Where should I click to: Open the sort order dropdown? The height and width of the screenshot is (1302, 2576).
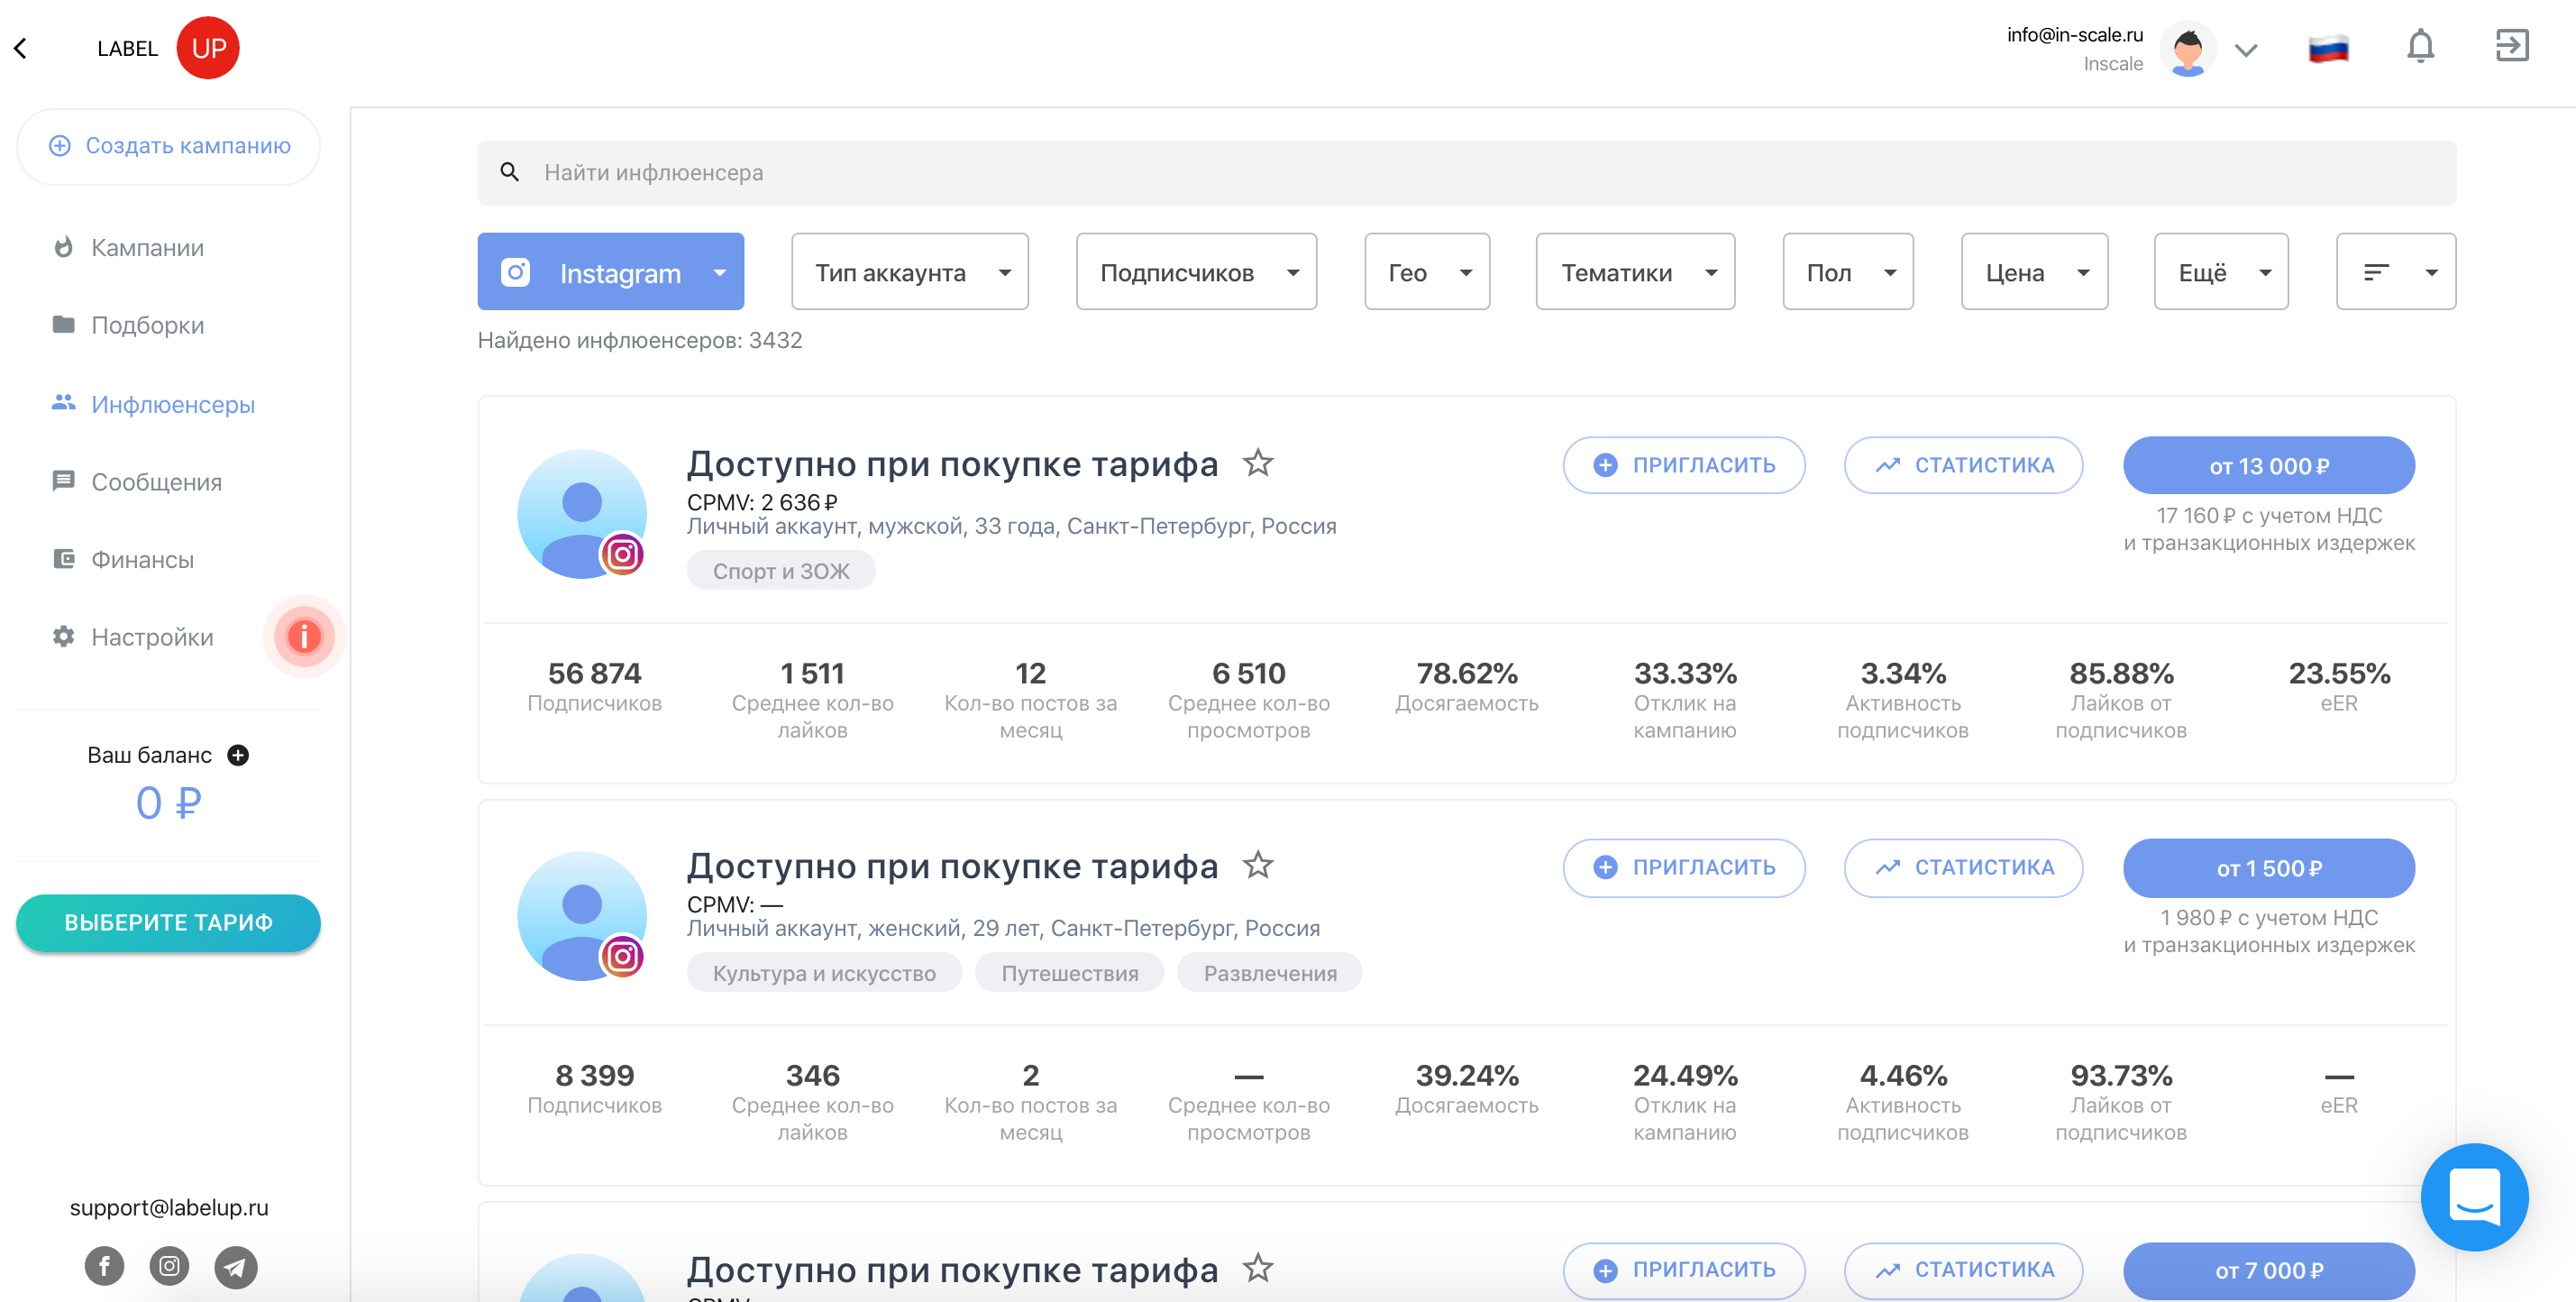pyautogui.click(x=2395, y=272)
